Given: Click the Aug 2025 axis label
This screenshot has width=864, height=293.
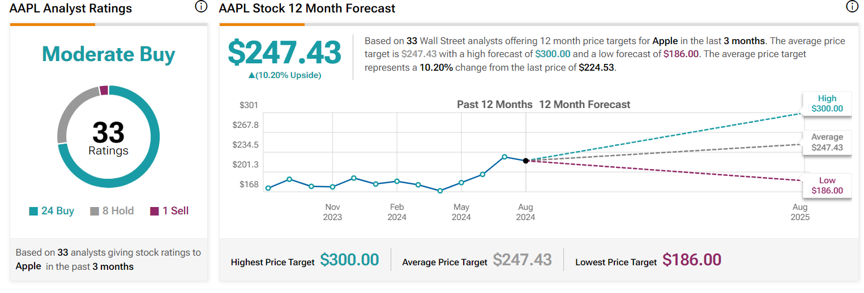Looking at the screenshot, I should coord(800,212).
